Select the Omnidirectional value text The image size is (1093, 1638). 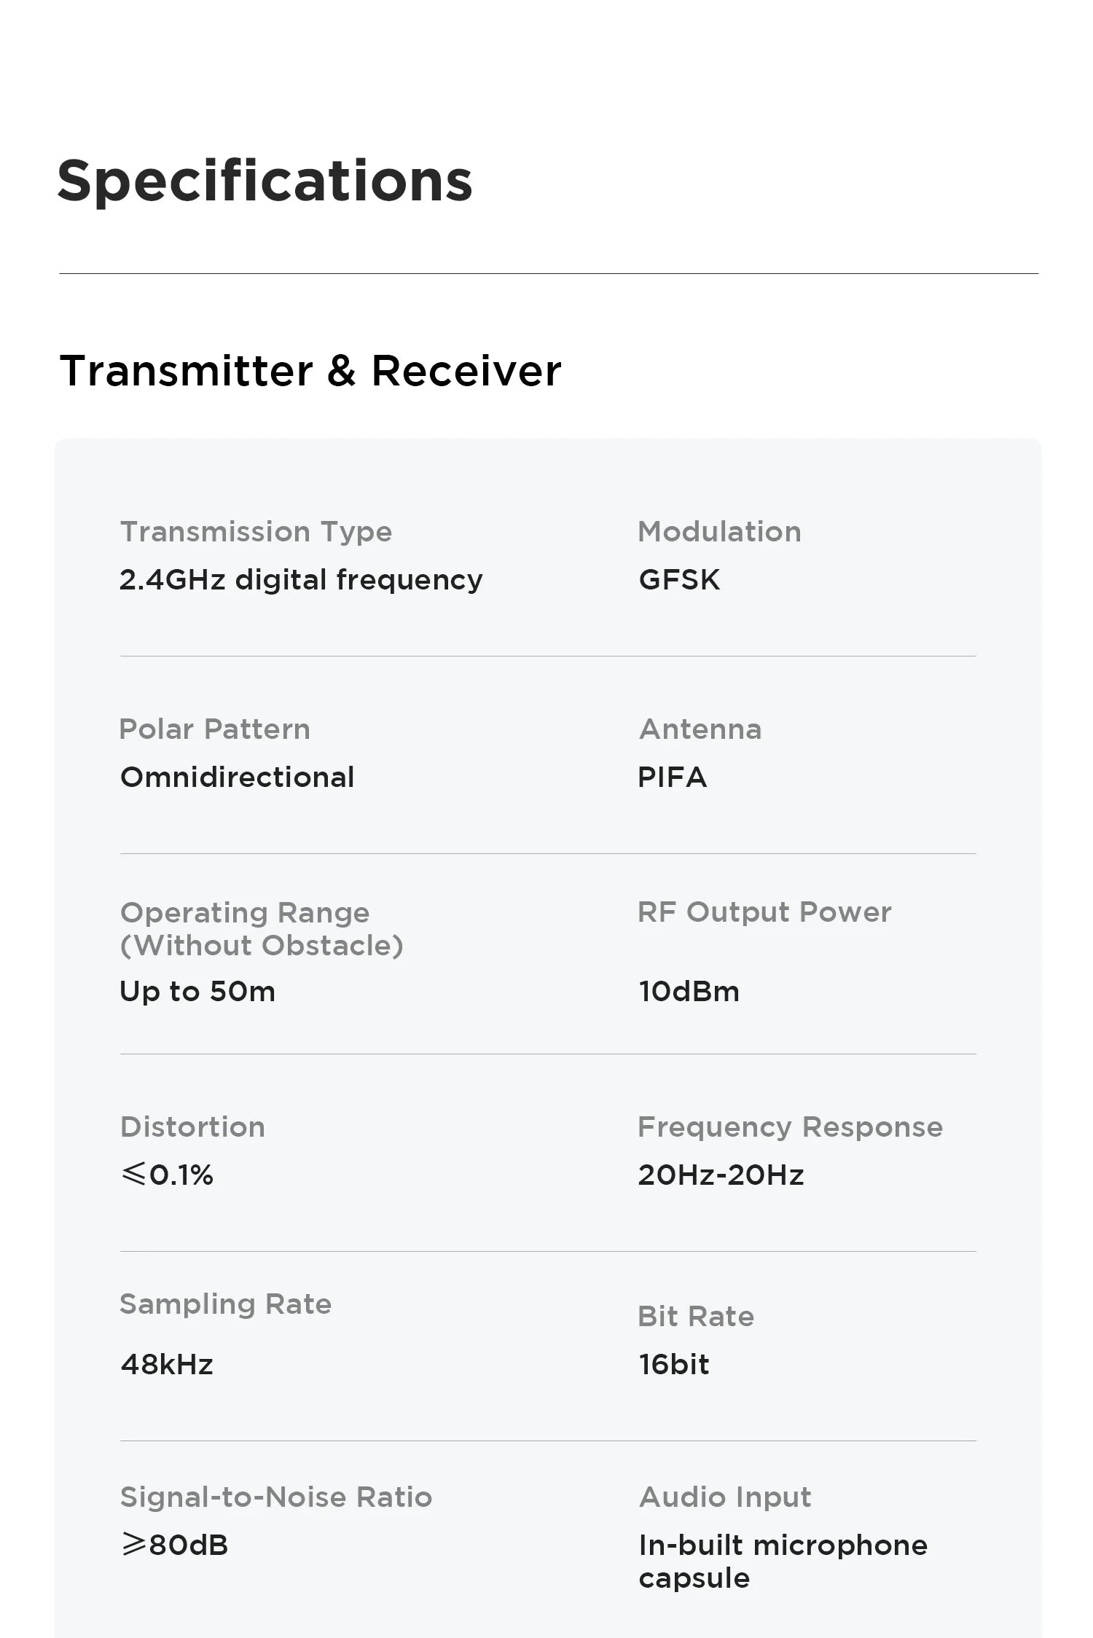pyautogui.click(x=238, y=777)
